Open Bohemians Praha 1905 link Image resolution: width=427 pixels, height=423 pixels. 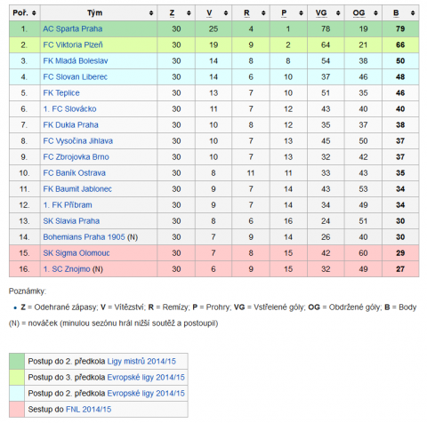(84, 237)
